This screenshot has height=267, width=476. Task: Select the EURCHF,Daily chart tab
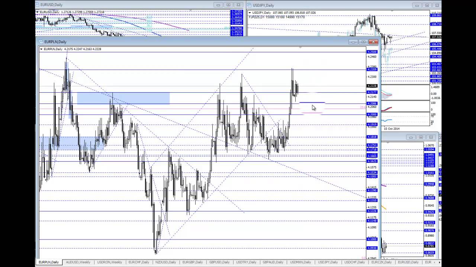point(139,262)
